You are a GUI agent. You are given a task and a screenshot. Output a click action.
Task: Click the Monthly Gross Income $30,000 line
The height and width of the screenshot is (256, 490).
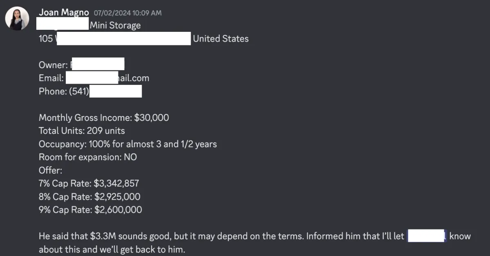[104, 118]
